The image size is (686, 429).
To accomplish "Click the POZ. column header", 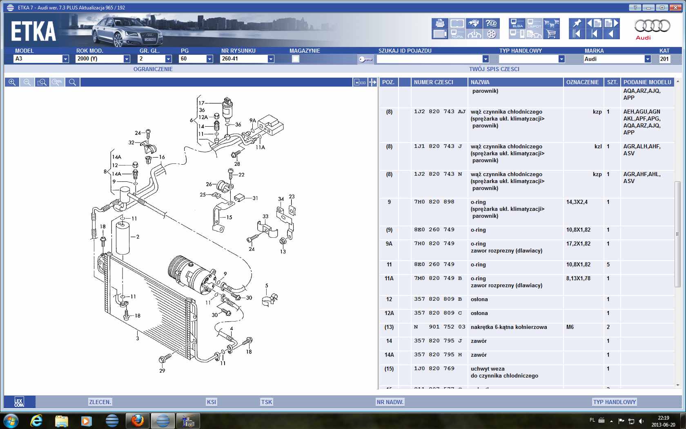I will (x=388, y=82).
